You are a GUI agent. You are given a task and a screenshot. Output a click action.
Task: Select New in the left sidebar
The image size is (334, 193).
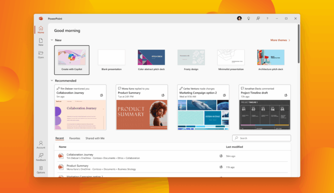(41, 42)
